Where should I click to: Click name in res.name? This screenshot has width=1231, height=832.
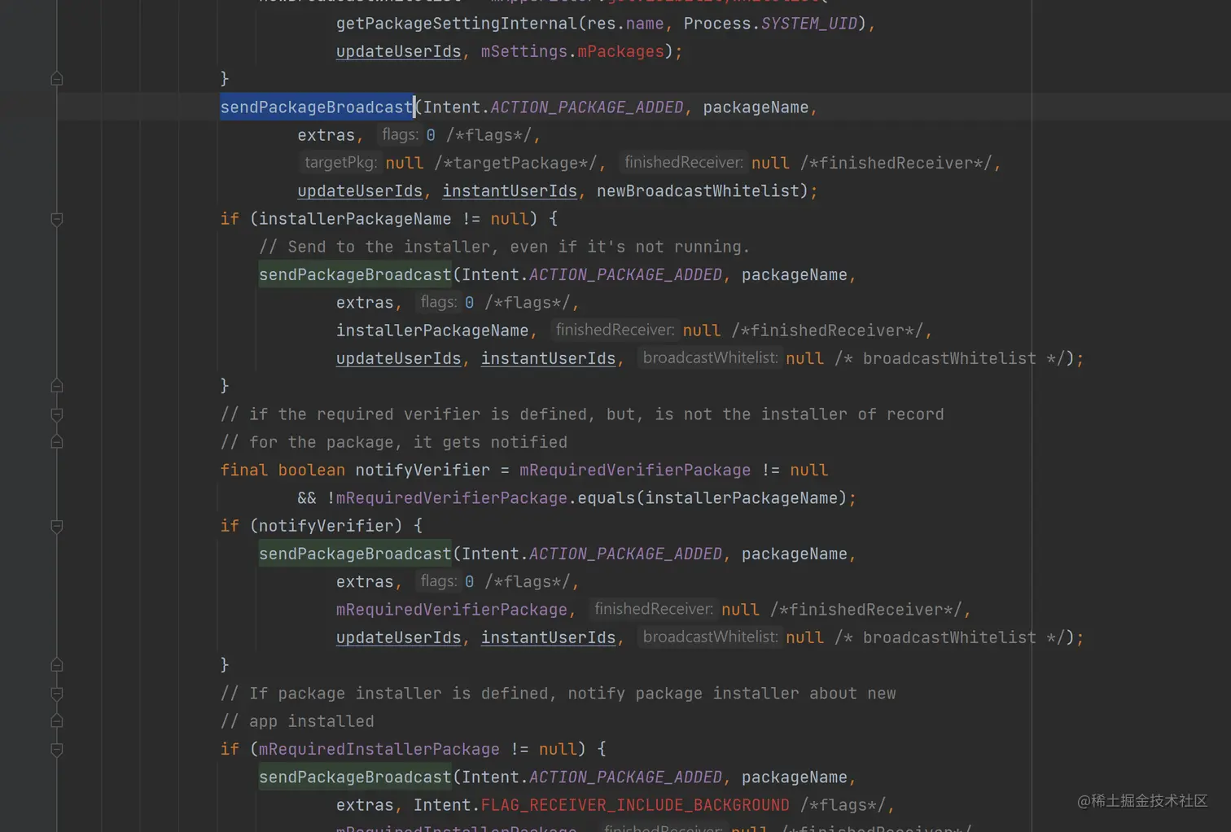click(x=645, y=24)
